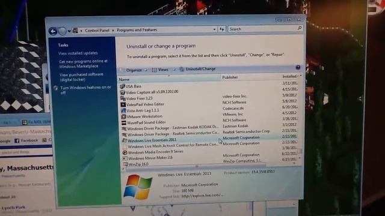Sort by the Installed On column header
Screen dimensions: 385x216
coord(291,76)
